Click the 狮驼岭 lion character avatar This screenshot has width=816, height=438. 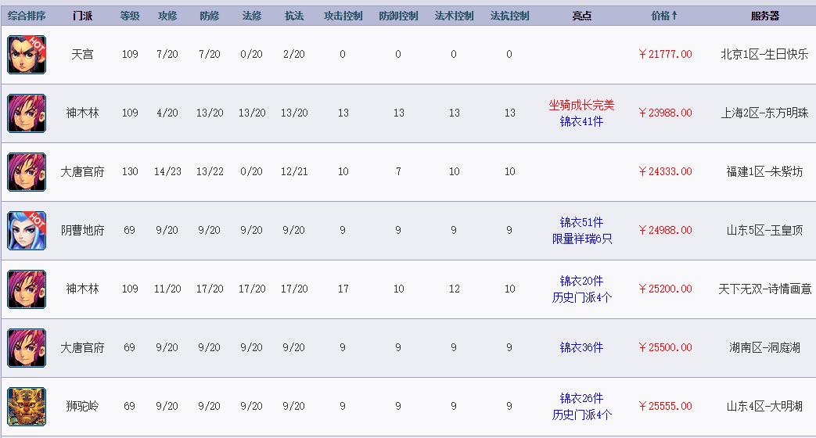click(x=27, y=407)
